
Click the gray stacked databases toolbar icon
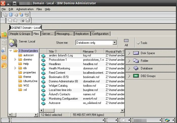point(16,14)
